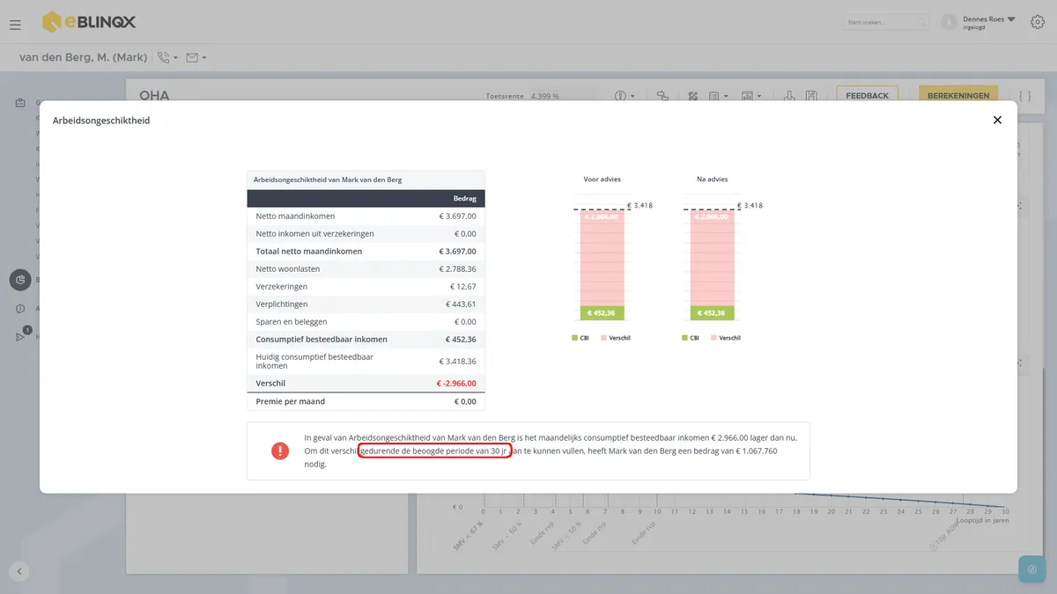Image resolution: width=1057 pixels, height=594 pixels.
Task: Click the Totaal netto maandinkomen row label
Action: coord(309,252)
